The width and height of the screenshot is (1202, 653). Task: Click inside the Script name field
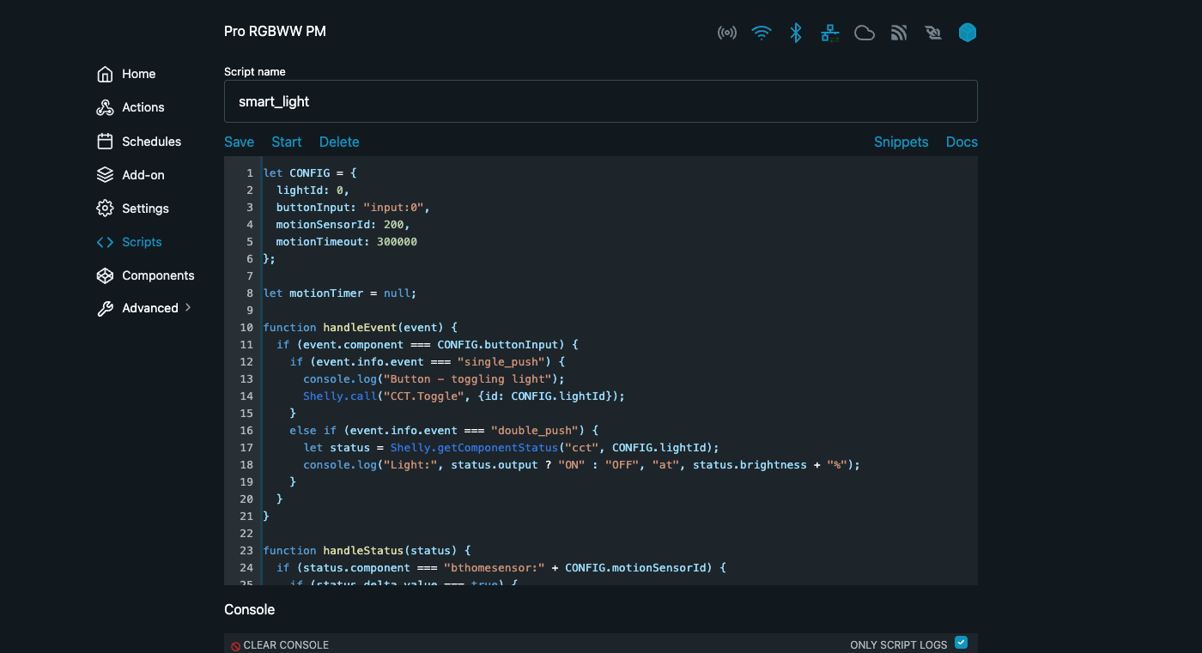click(601, 100)
